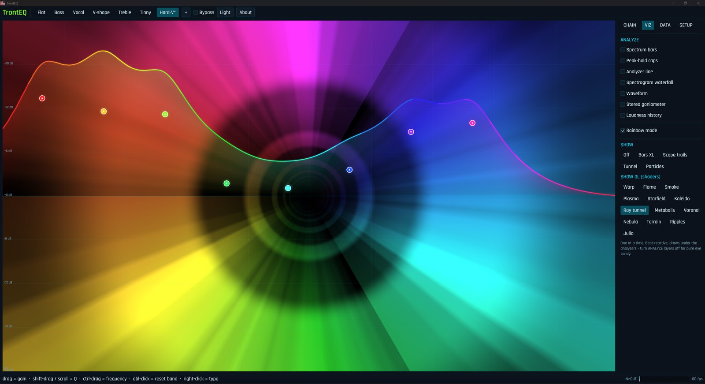The width and height of the screenshot is (705, 384).
Task: Click the +6 dB axis label
Action: coord(8,151)
